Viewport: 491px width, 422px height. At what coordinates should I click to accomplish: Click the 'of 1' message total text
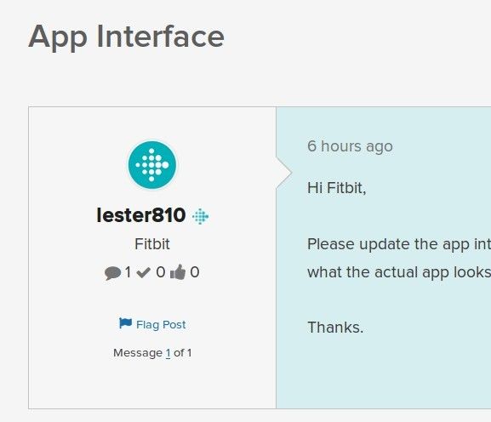pos(183,353)
